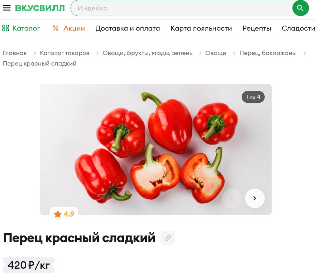Open Овощи breadcrumb link
The height and width of the screenshot is (274, 316).
(216, 53)
